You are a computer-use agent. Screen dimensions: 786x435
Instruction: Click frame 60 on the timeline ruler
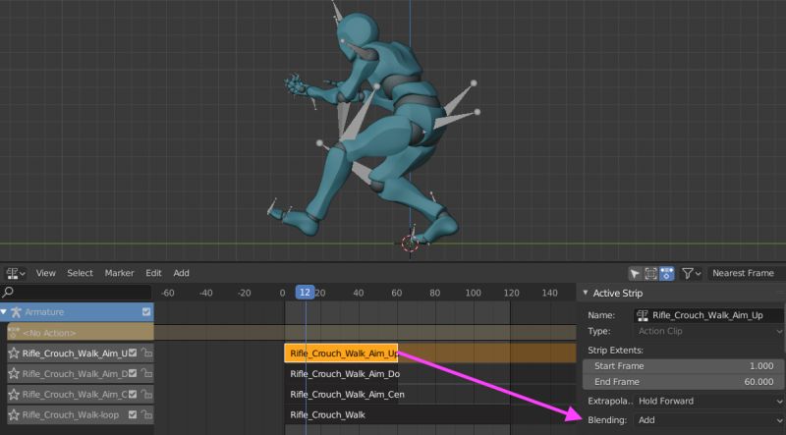(x=396, y=293)
